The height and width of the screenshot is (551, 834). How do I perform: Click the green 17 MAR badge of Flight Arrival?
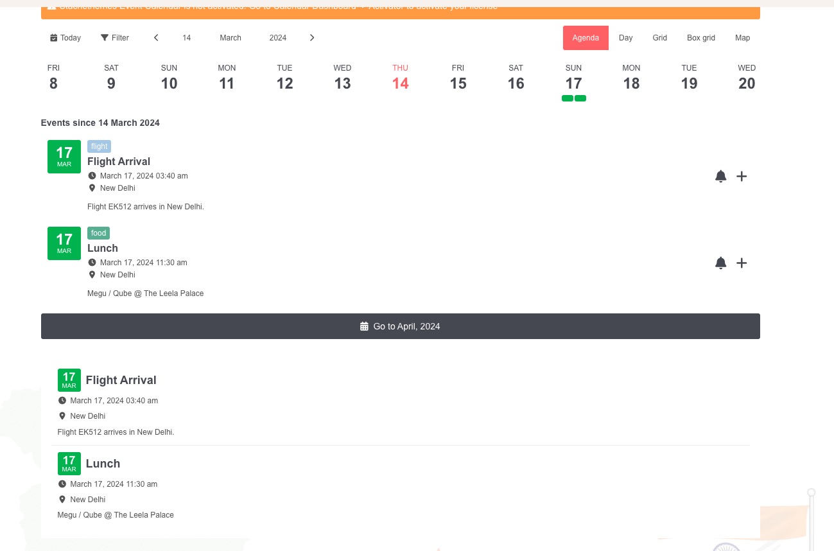pyautogui.click(x=64, y=157)
